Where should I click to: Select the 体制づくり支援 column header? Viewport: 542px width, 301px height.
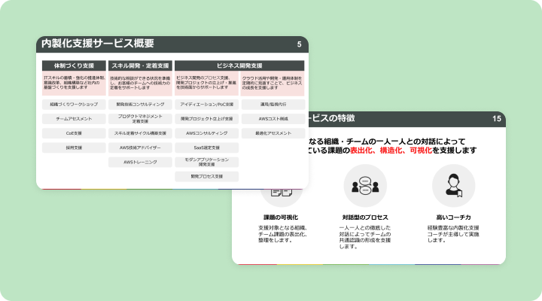[74, 65]
